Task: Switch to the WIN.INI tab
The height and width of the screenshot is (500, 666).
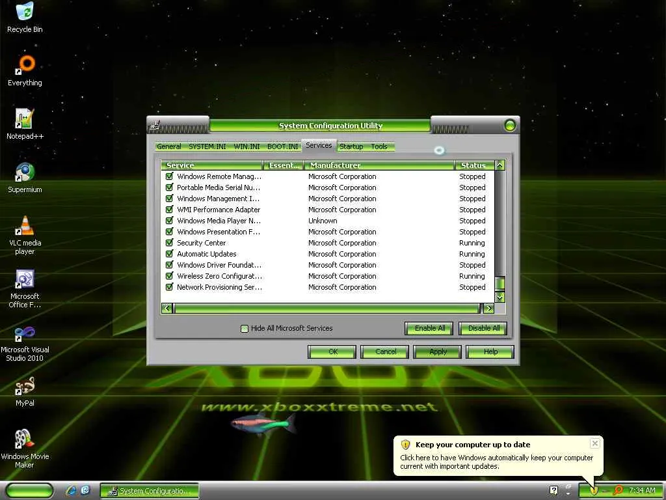Action: 246,146
